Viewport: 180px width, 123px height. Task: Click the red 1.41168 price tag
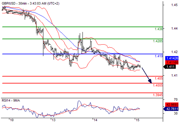point(172,62)
